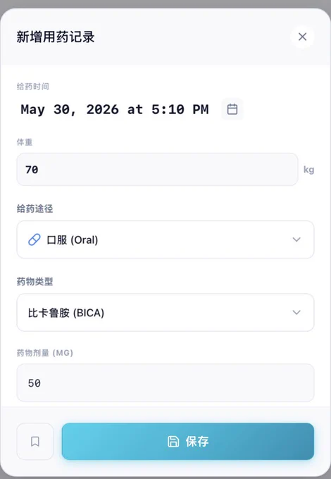Expand the 给药途径 dropdown chevron
Image resolution: width=331 pixels, height=479 pixels.
pyautogui.click(x=296, y=240)
